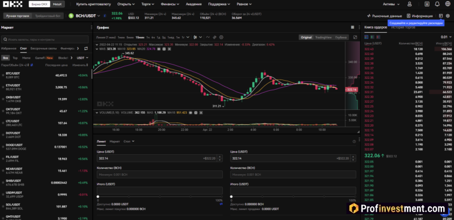Remove the MA indicator with X icon

pyautogui.click(x=170, y=49)
